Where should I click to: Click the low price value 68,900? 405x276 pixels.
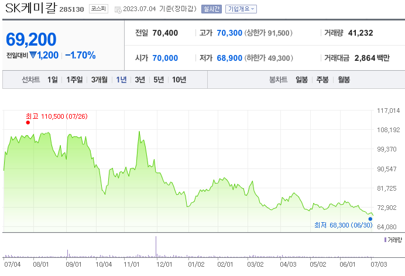(229, 58)
